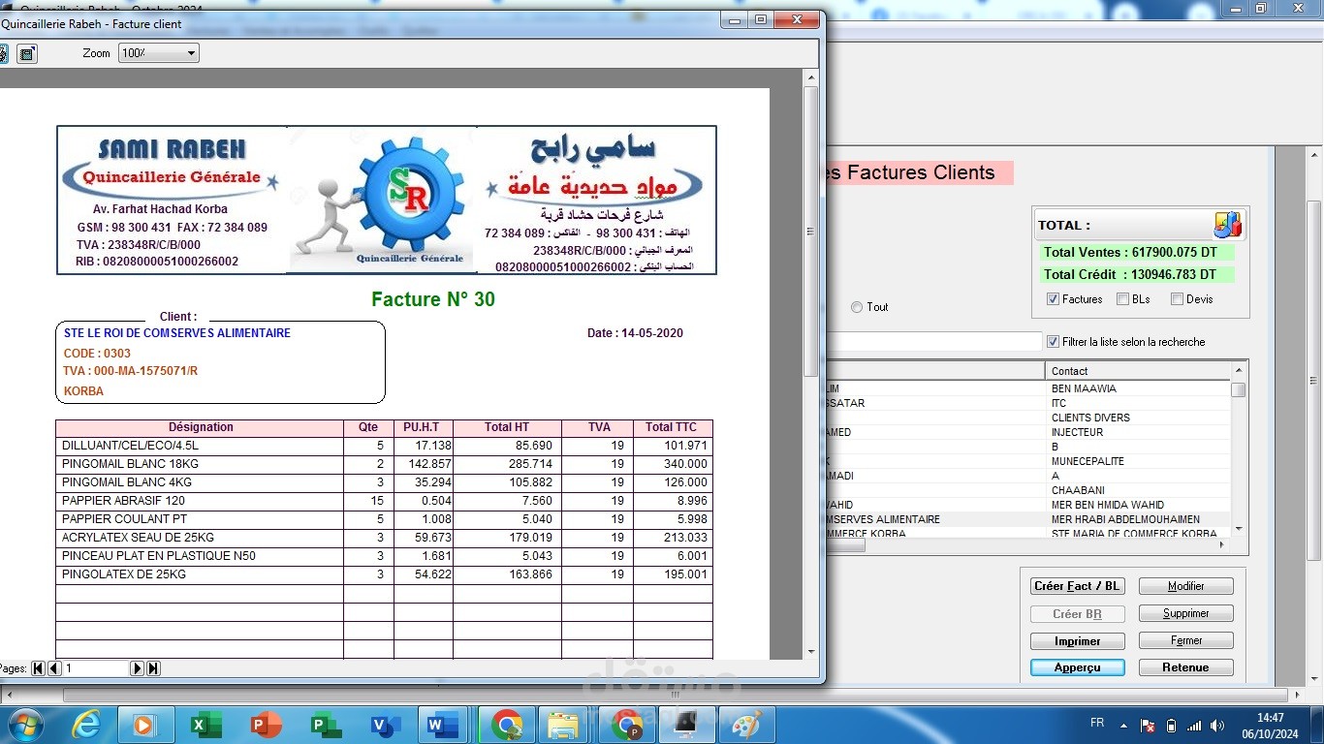Click invoice preview scroll down arrow

click(811, 652)
